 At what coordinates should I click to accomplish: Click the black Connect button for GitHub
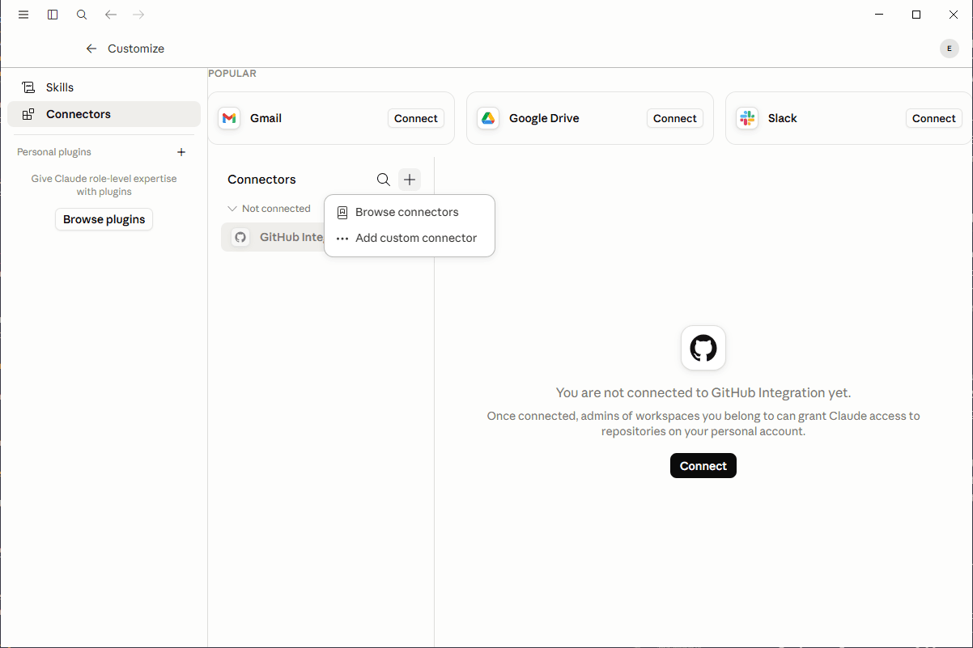[x=703, y=466]
